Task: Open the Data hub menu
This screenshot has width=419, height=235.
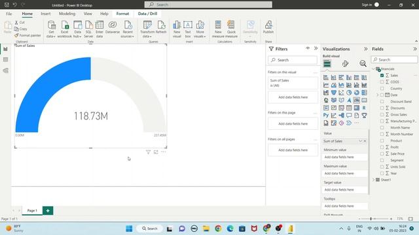Action: [x=77, y=29]
